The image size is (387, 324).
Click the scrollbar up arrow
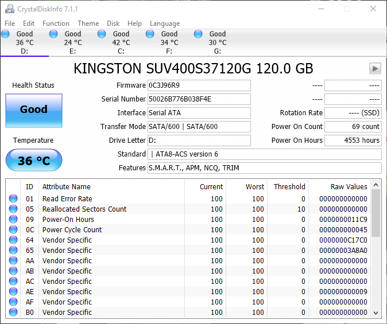376,185
